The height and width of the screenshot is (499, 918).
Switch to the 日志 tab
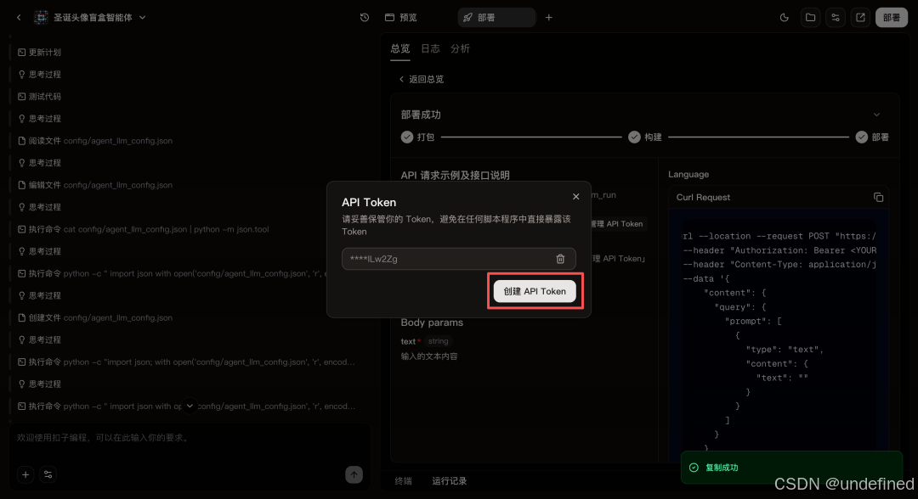point(430,48)
